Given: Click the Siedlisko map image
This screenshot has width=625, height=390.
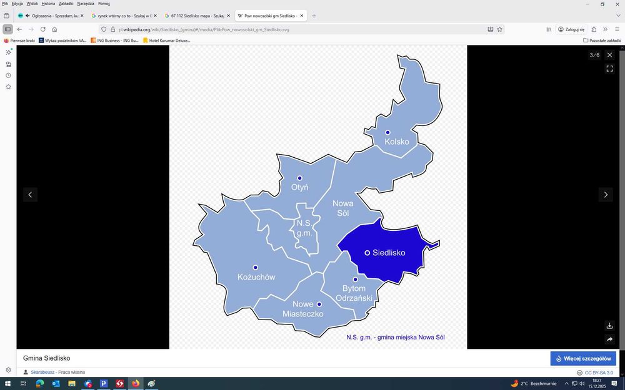Looking at the screenshot, I should 318,197.
